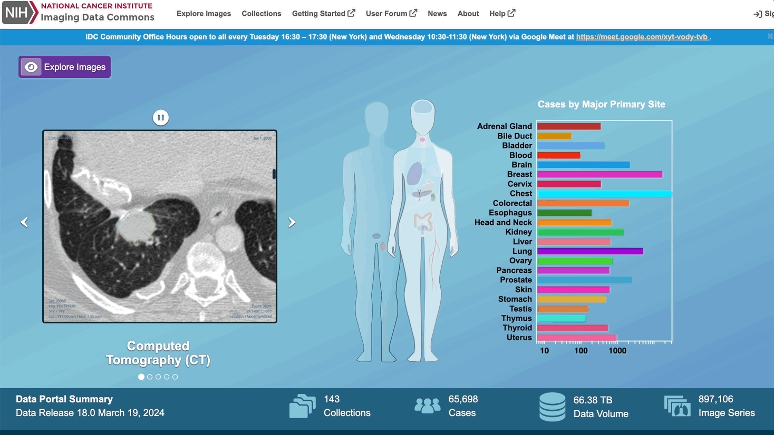Dismiss the office hours banner
This screenshot has height=435, width=774.
click(x=770, y=36)
